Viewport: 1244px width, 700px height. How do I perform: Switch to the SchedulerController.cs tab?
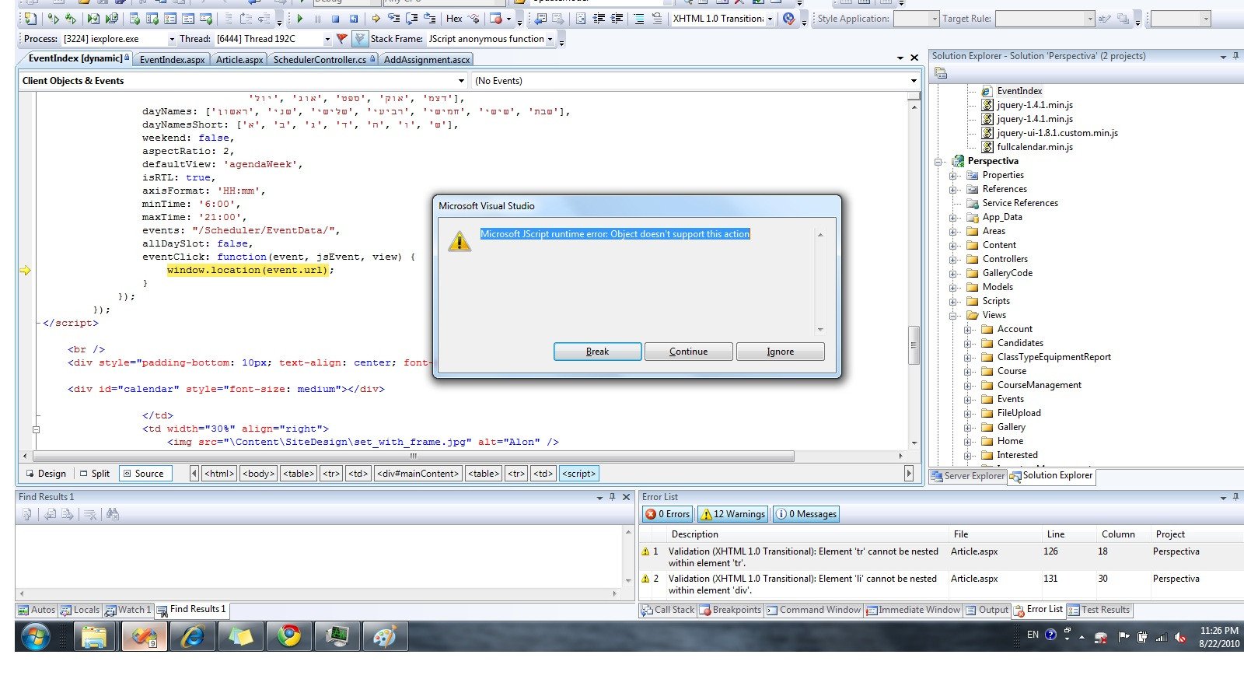(320, 60)
